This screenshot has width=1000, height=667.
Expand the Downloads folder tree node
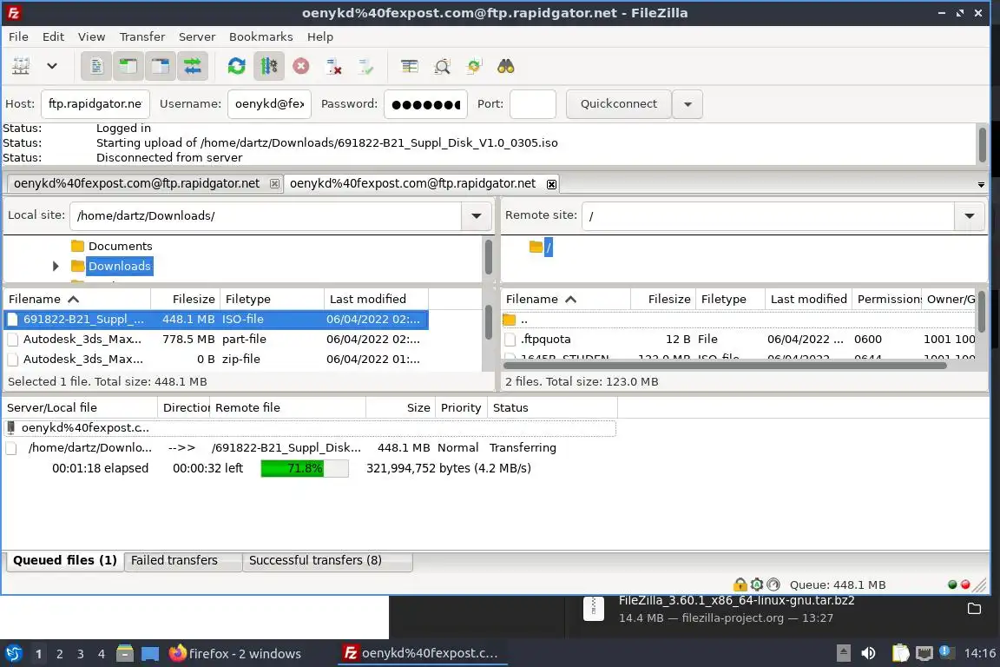click(56, 266)
